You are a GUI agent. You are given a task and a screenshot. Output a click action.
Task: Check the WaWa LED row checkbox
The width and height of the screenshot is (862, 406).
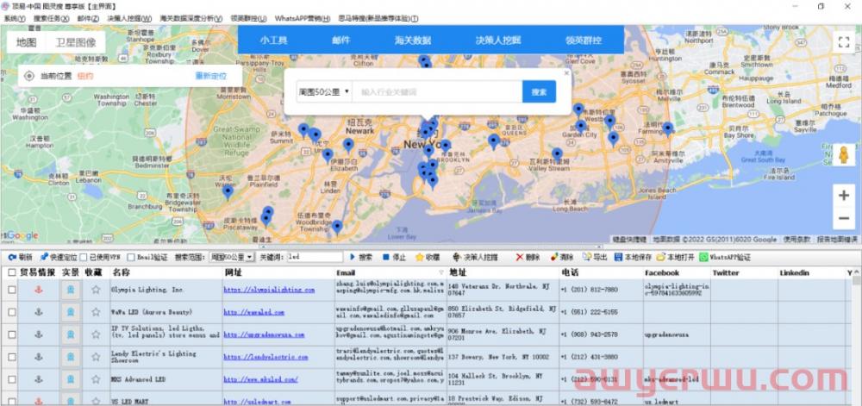pos(12,312)
